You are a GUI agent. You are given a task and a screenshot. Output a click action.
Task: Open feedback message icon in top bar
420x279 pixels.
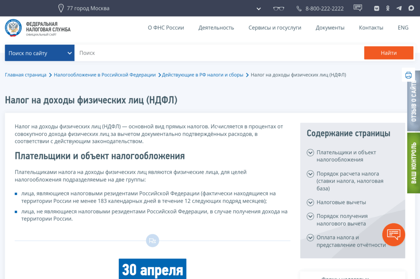358,8
